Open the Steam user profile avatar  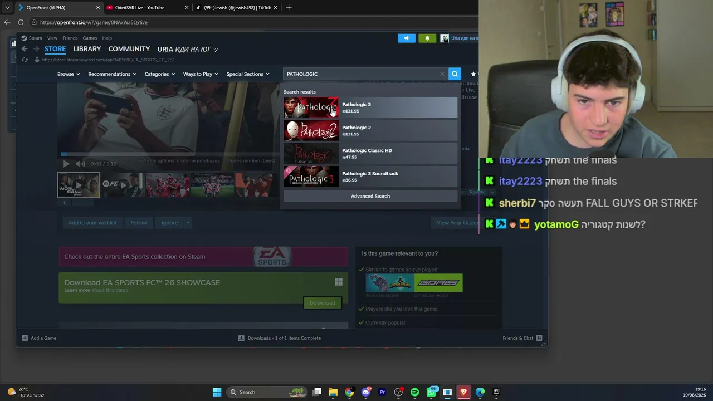pos(444,38)
